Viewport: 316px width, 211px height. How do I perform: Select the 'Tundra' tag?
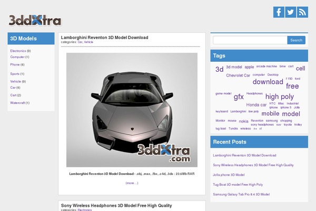tap(233, 128)
